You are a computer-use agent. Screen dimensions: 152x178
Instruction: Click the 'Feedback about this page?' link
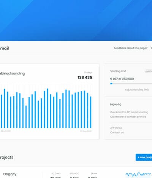point(130,48)
